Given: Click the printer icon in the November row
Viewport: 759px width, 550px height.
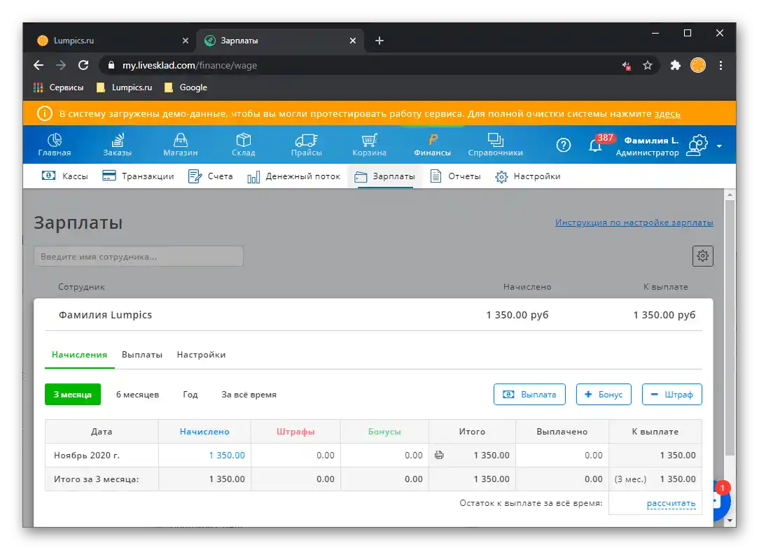Looking at the screenshot, I should point(440,455).
